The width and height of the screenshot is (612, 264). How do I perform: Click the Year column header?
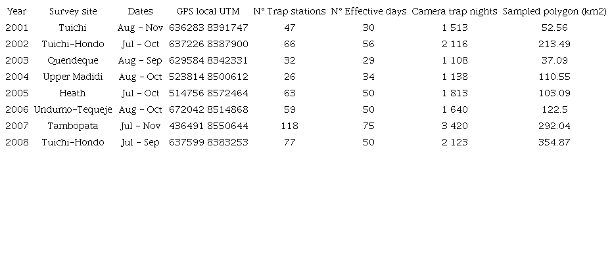(x=16, y=11)
